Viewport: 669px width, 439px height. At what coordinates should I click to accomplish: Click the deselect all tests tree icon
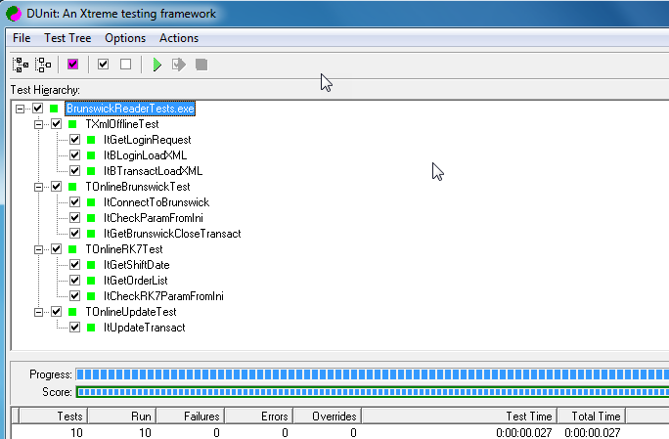43,65
